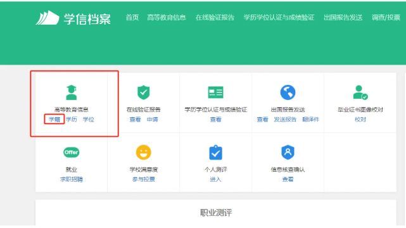Click 查看 under 学历学位认证与成绩验证
Image resolution: width=406 pixels, height=228 pixels.
coord(216,119)
